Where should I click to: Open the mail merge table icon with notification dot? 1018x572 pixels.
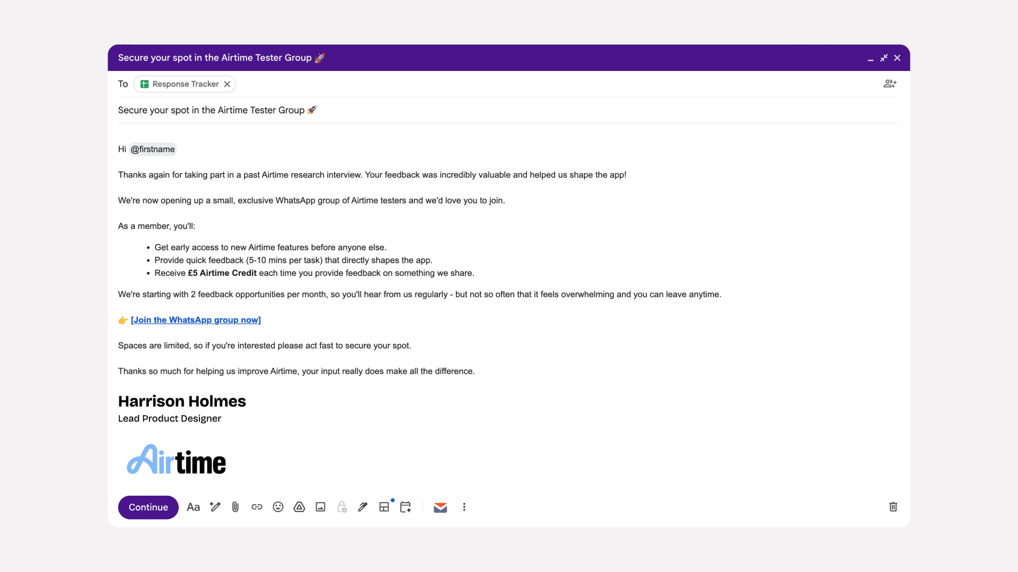pyautogui.click(x=384, y=507)
